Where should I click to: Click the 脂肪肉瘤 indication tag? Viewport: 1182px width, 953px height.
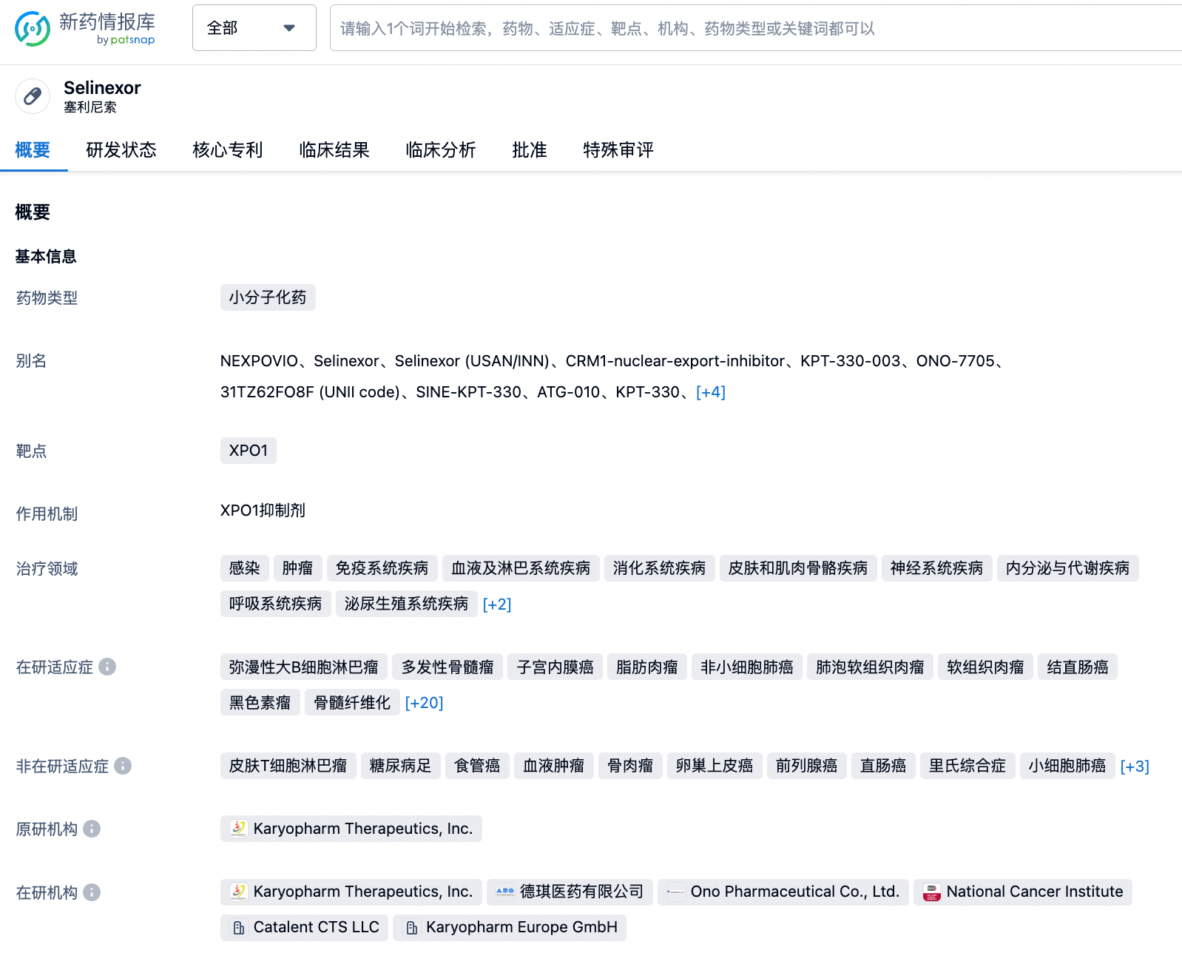tap(647, 667)
